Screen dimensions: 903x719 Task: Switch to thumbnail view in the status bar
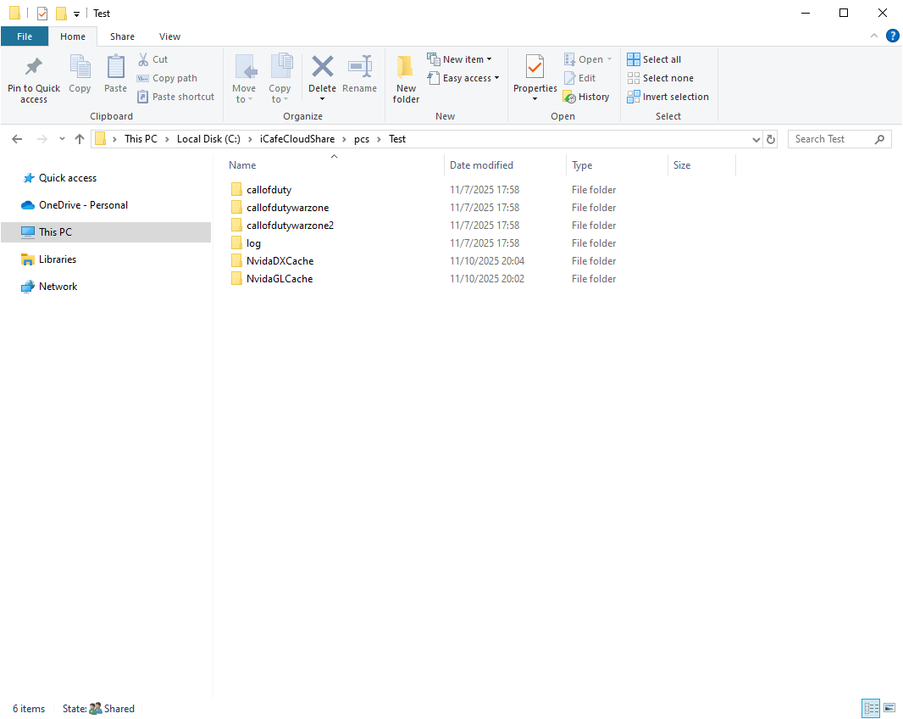[x=889, y=708]
